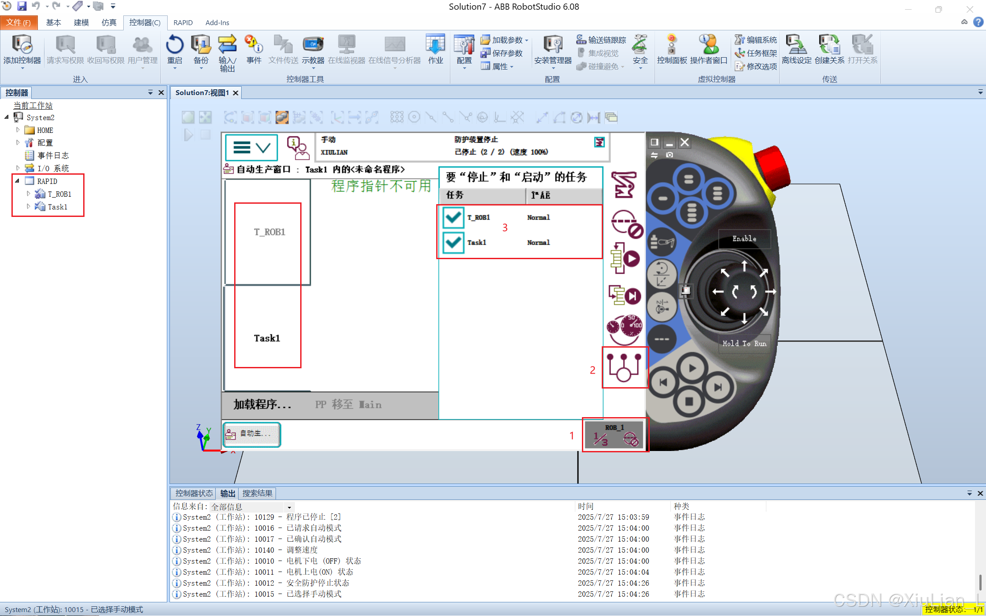
Task: Uncheck the Task1 task checkbox
Action: click(x=453, y=242)
